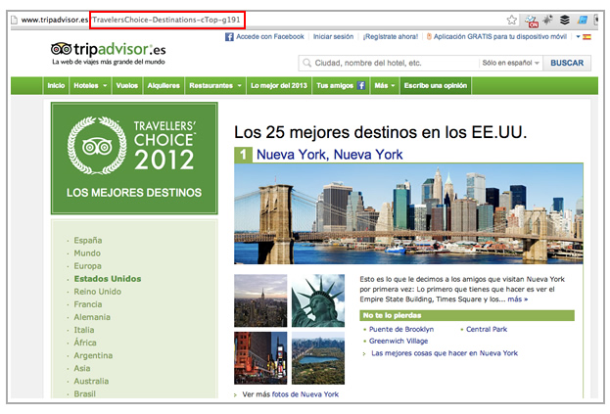
Task: Click the Spanish flag language icon
Action: (587, 37)
